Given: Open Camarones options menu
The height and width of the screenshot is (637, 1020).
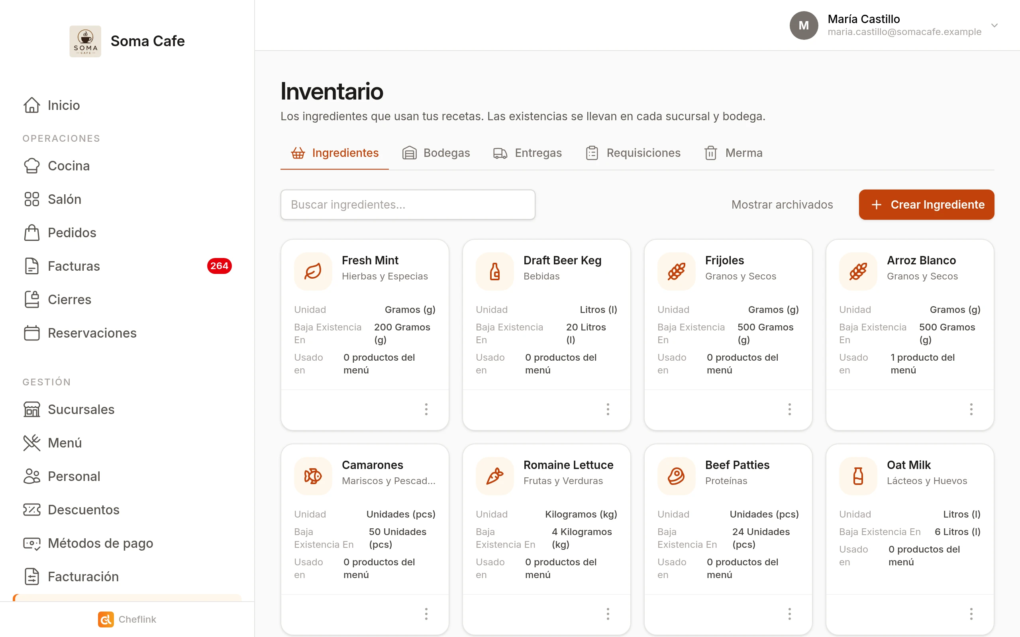Looking at the screenshot, I should click(x=426, y=614).
